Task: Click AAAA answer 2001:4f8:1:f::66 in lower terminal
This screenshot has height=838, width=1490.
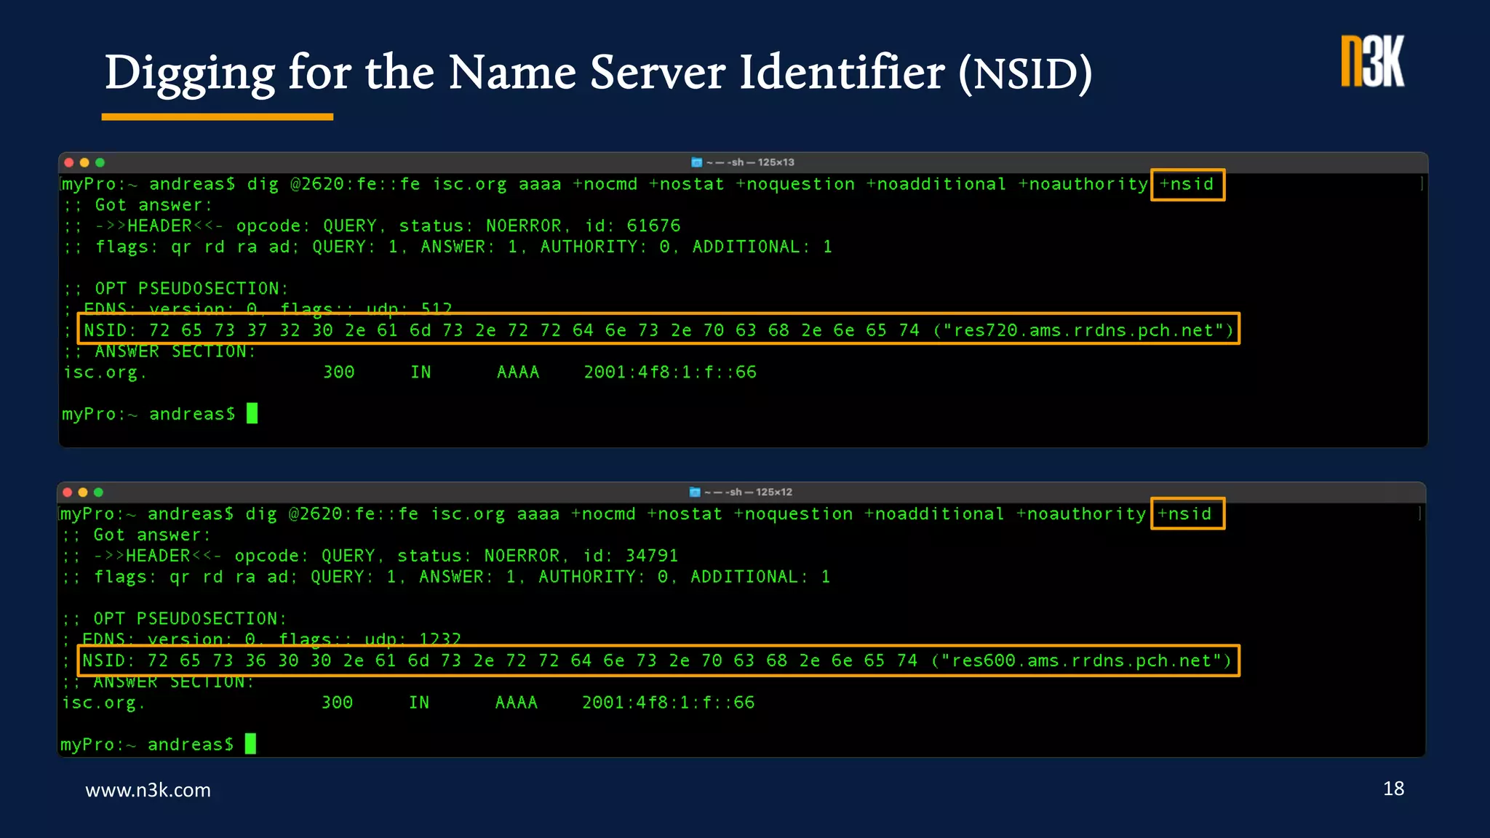Action: click(669, 703)
